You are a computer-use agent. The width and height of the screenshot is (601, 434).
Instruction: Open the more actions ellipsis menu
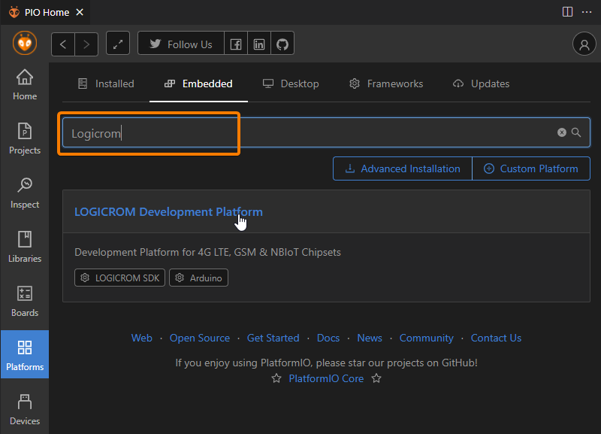(x=587, y=12)
